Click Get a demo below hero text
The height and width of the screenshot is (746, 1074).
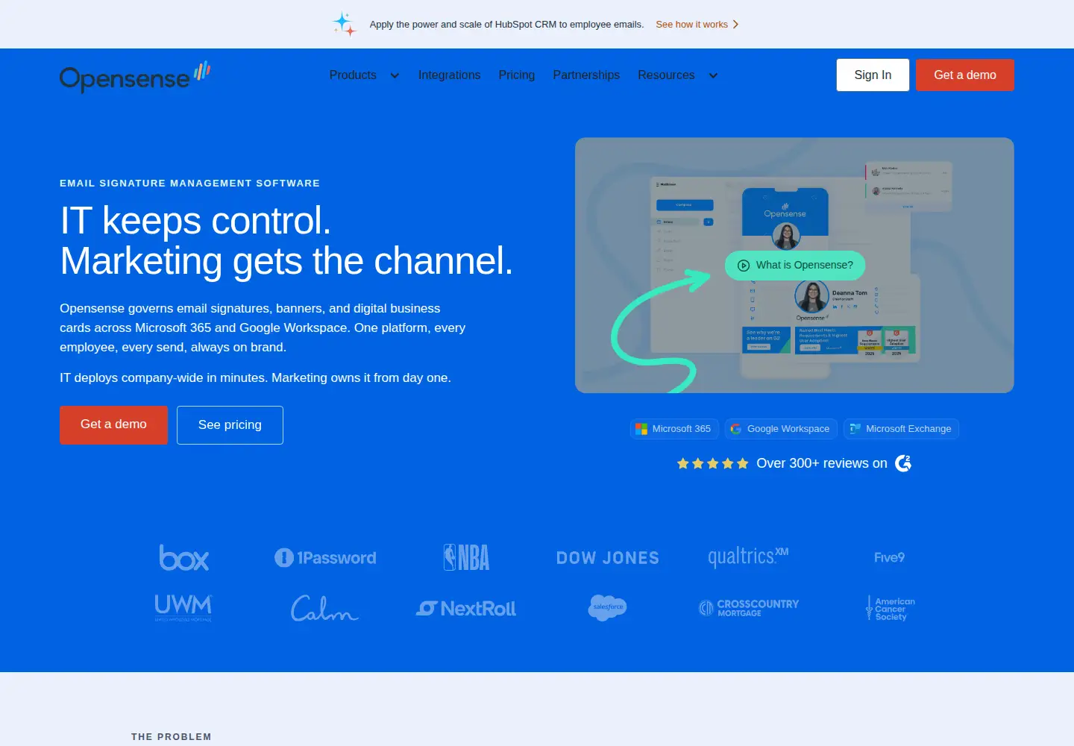113,424
